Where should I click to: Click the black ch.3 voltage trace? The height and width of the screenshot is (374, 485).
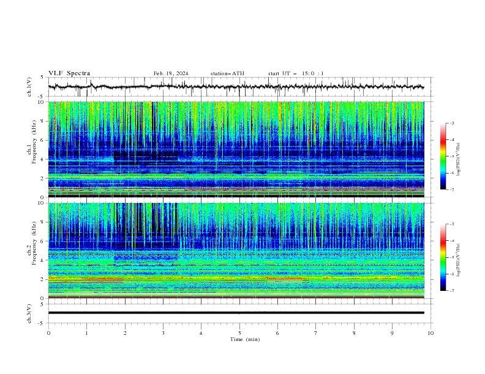click(236, 313)
